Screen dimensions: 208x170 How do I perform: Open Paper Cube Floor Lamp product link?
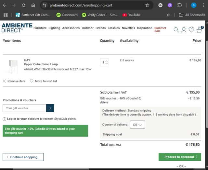(x=41, y=64)
